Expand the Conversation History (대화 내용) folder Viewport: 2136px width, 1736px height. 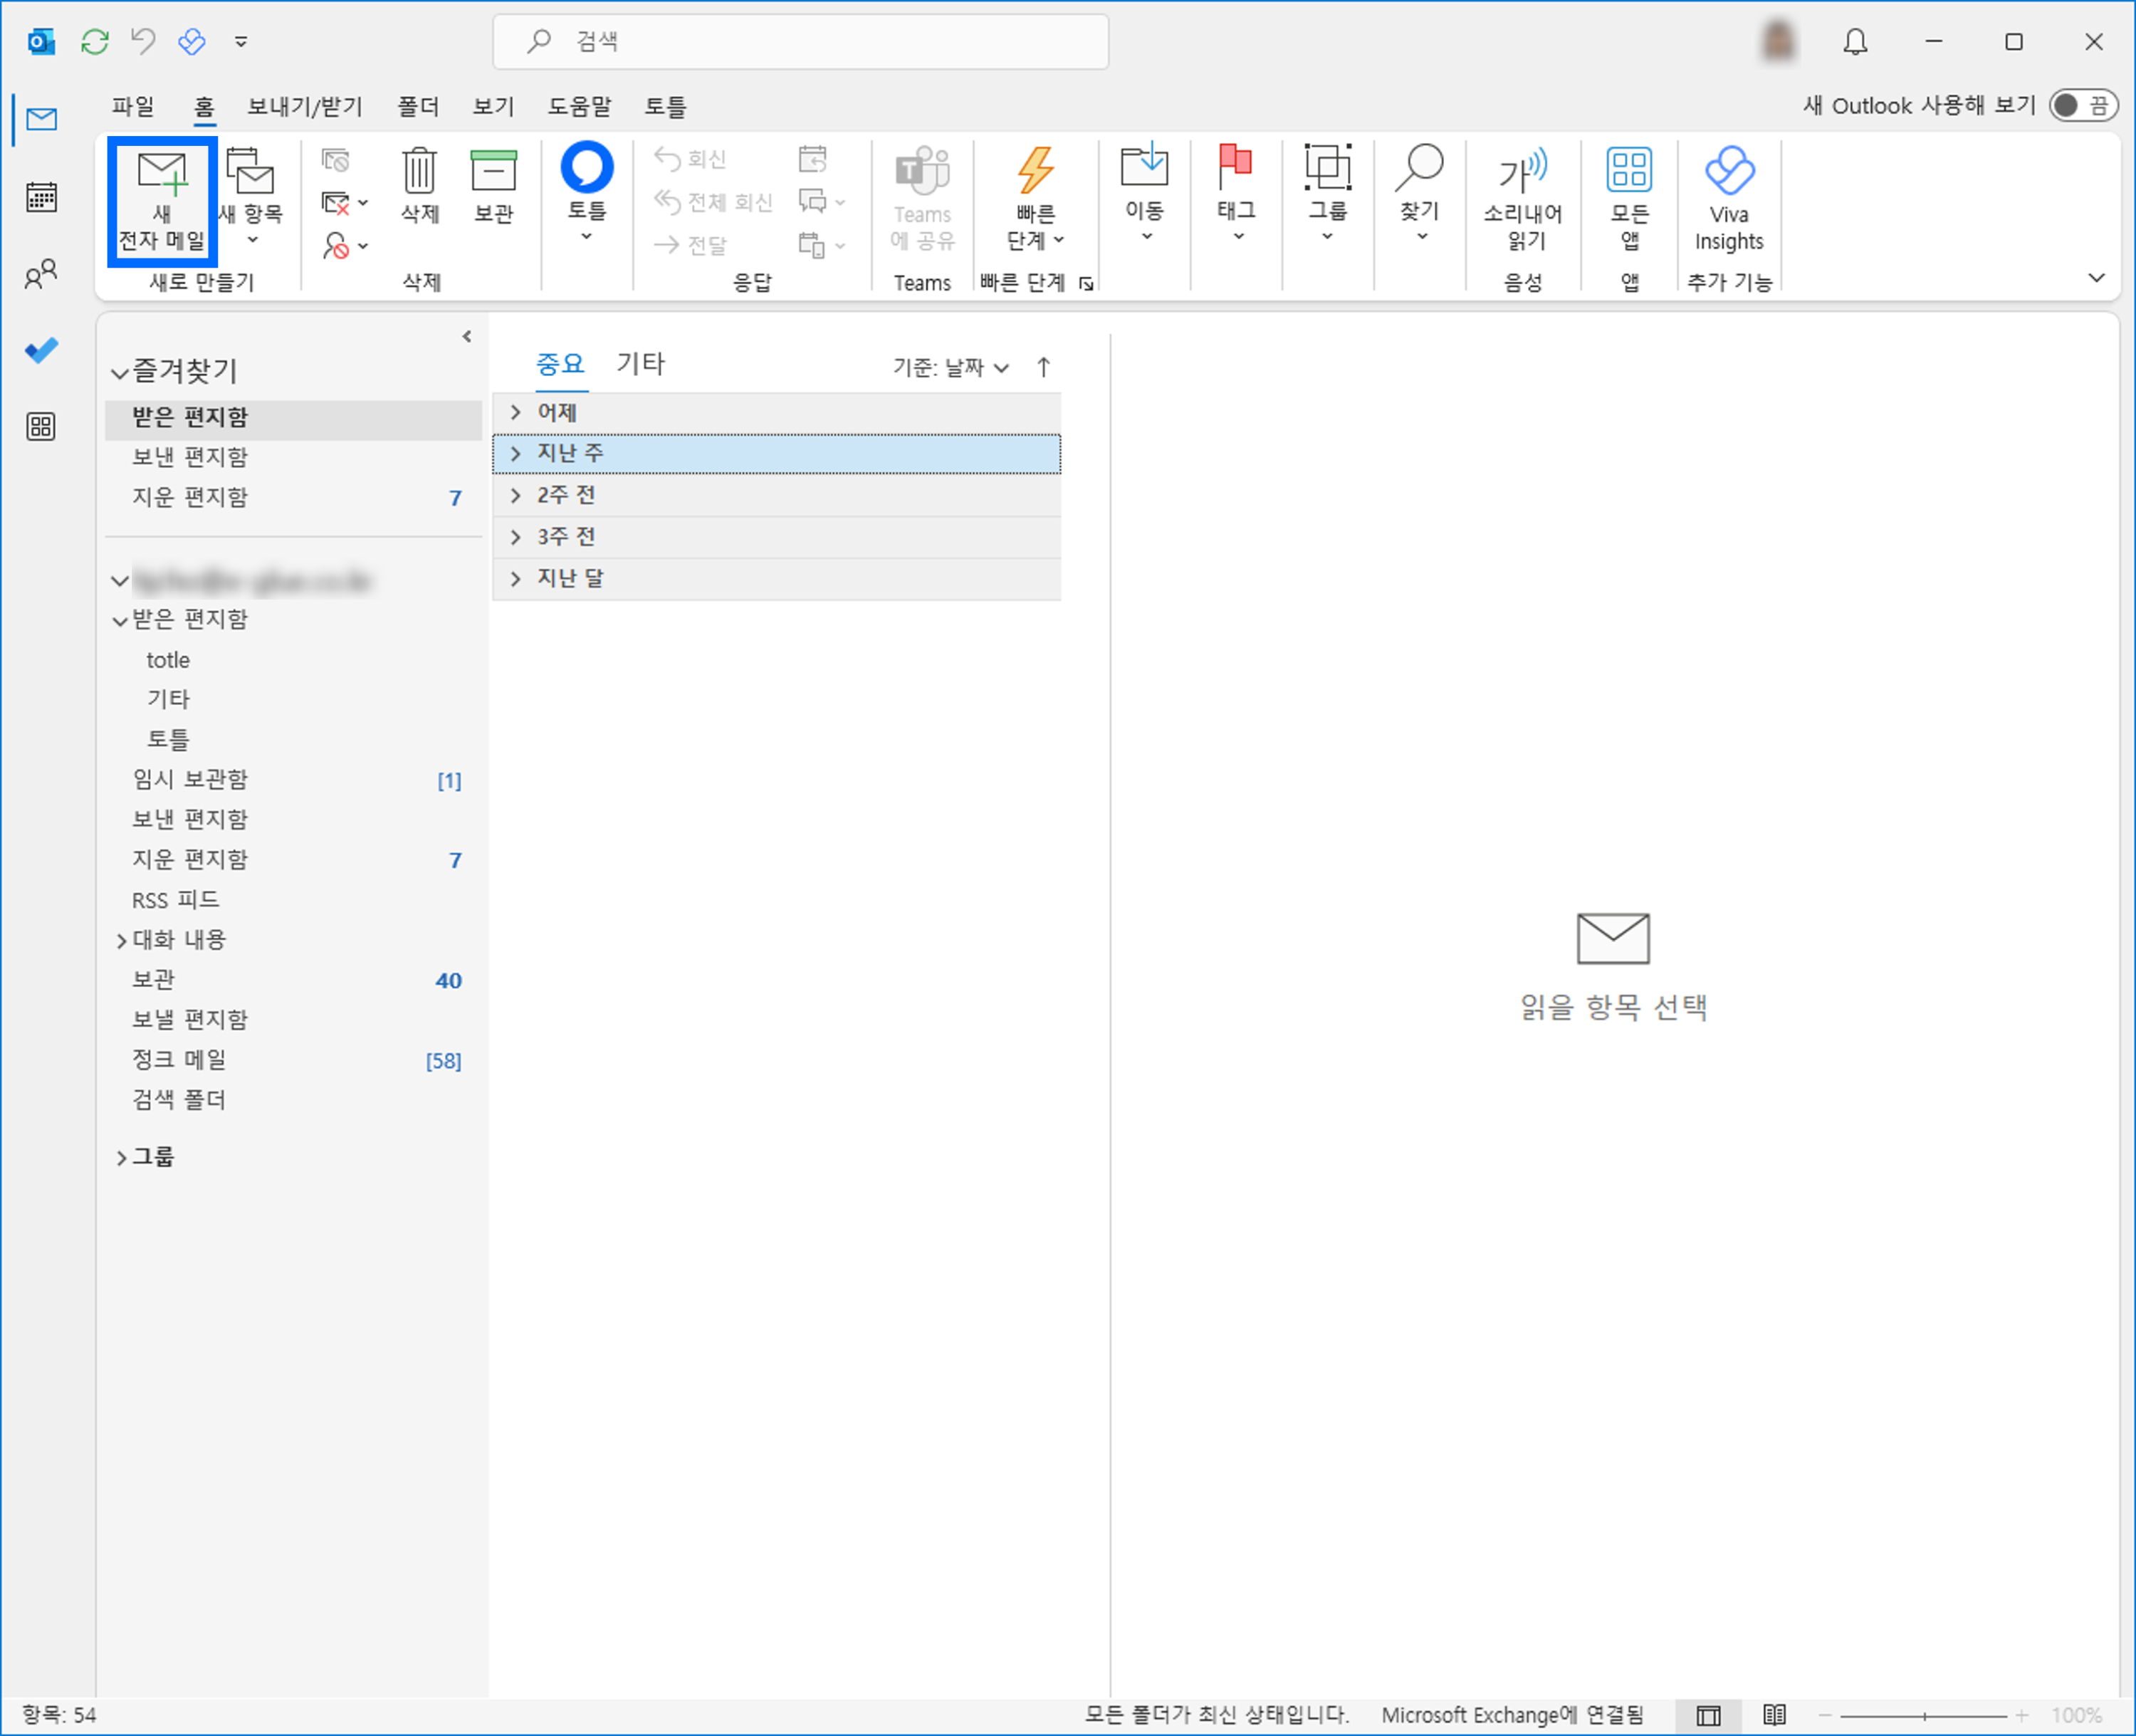click(121, 940)
